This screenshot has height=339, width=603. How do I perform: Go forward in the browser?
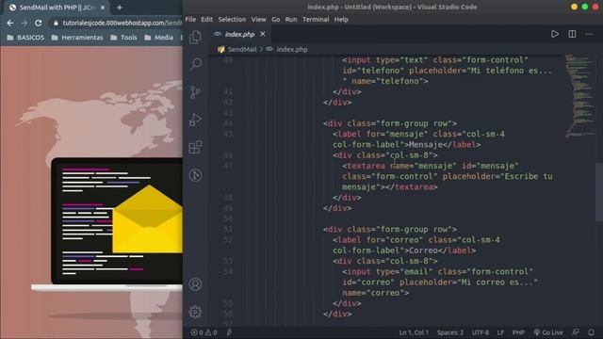click(24, 23)
